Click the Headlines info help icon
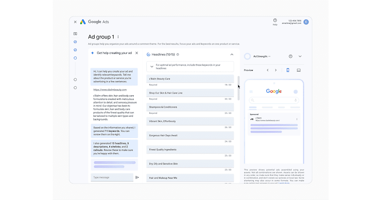The width and height of the screenshot is (381, 200). tap(178, 55)
